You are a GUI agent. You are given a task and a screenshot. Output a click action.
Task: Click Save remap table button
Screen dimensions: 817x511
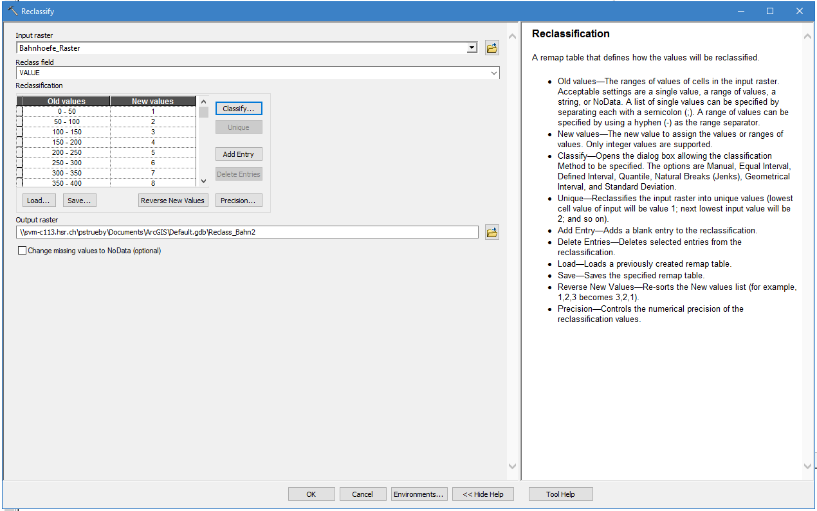pyautogui.click(x=80, y=201)
